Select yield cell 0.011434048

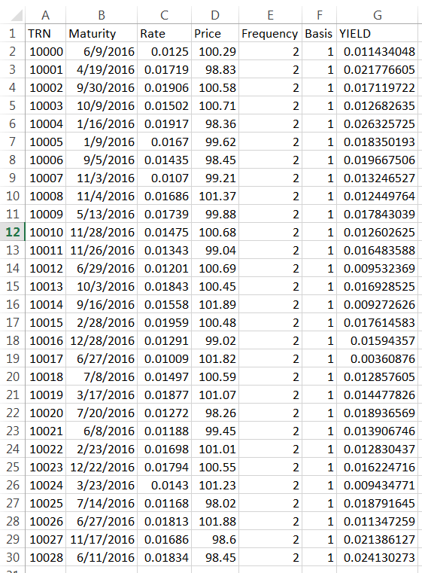coord(378,51)
